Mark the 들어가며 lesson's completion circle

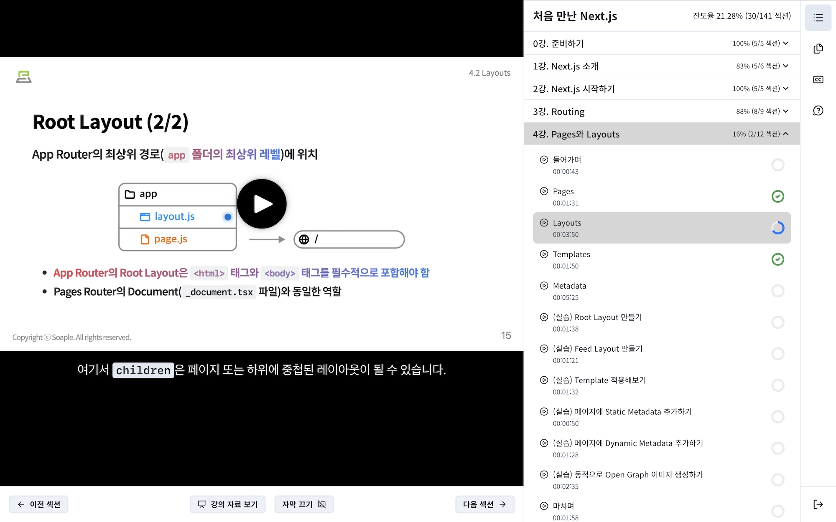click(777, 165)
